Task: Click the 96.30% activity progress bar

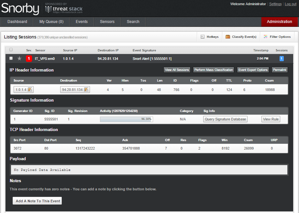Action: click(127, 119)
